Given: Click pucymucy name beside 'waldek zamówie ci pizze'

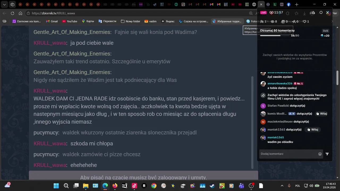Looking at the screenshot, I should point(46,154).
